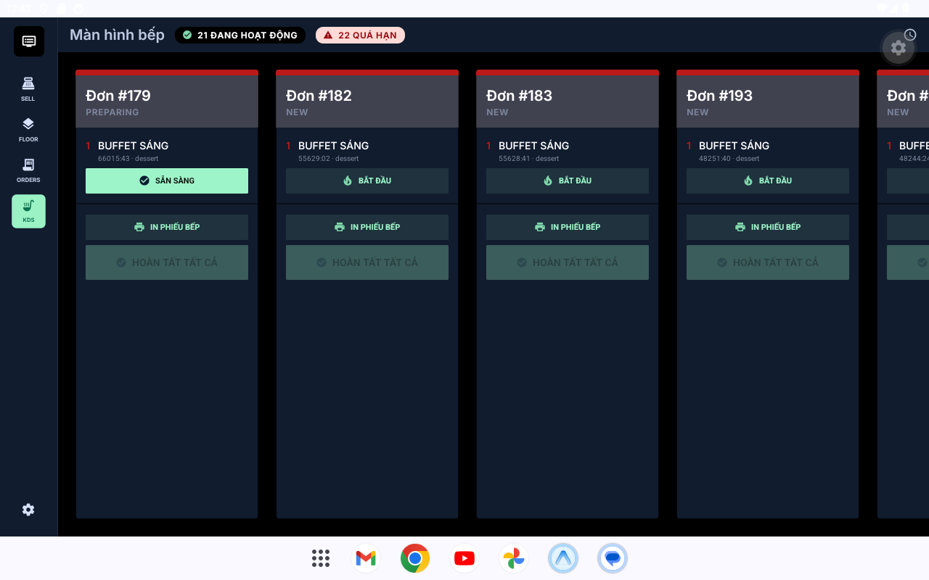Viewport: 929px width, 580px height.
Task: Select BUFFET SÁNG item in order #183
Action: click(x=534, y=146)
